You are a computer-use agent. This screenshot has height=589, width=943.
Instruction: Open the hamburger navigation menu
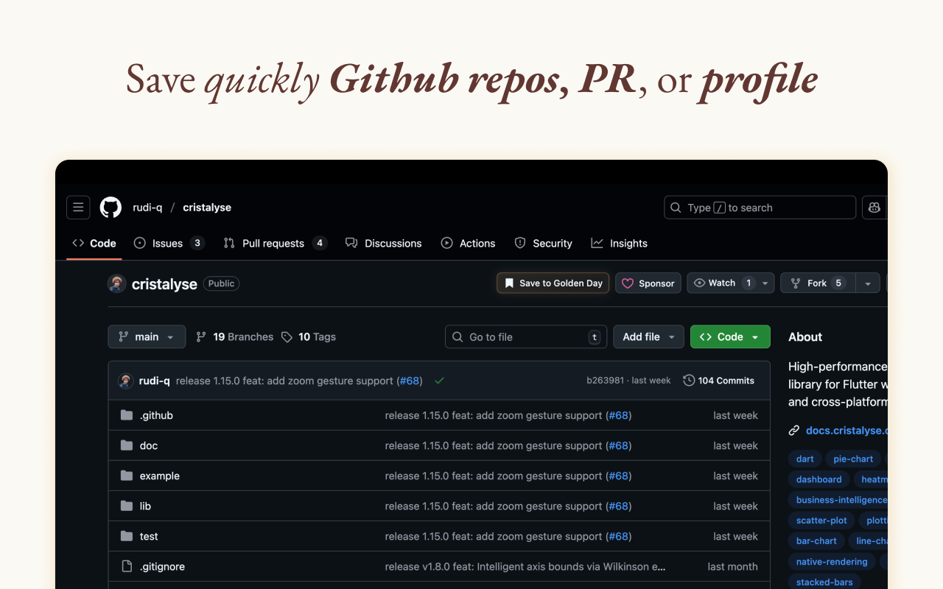[x=78, y=208]
